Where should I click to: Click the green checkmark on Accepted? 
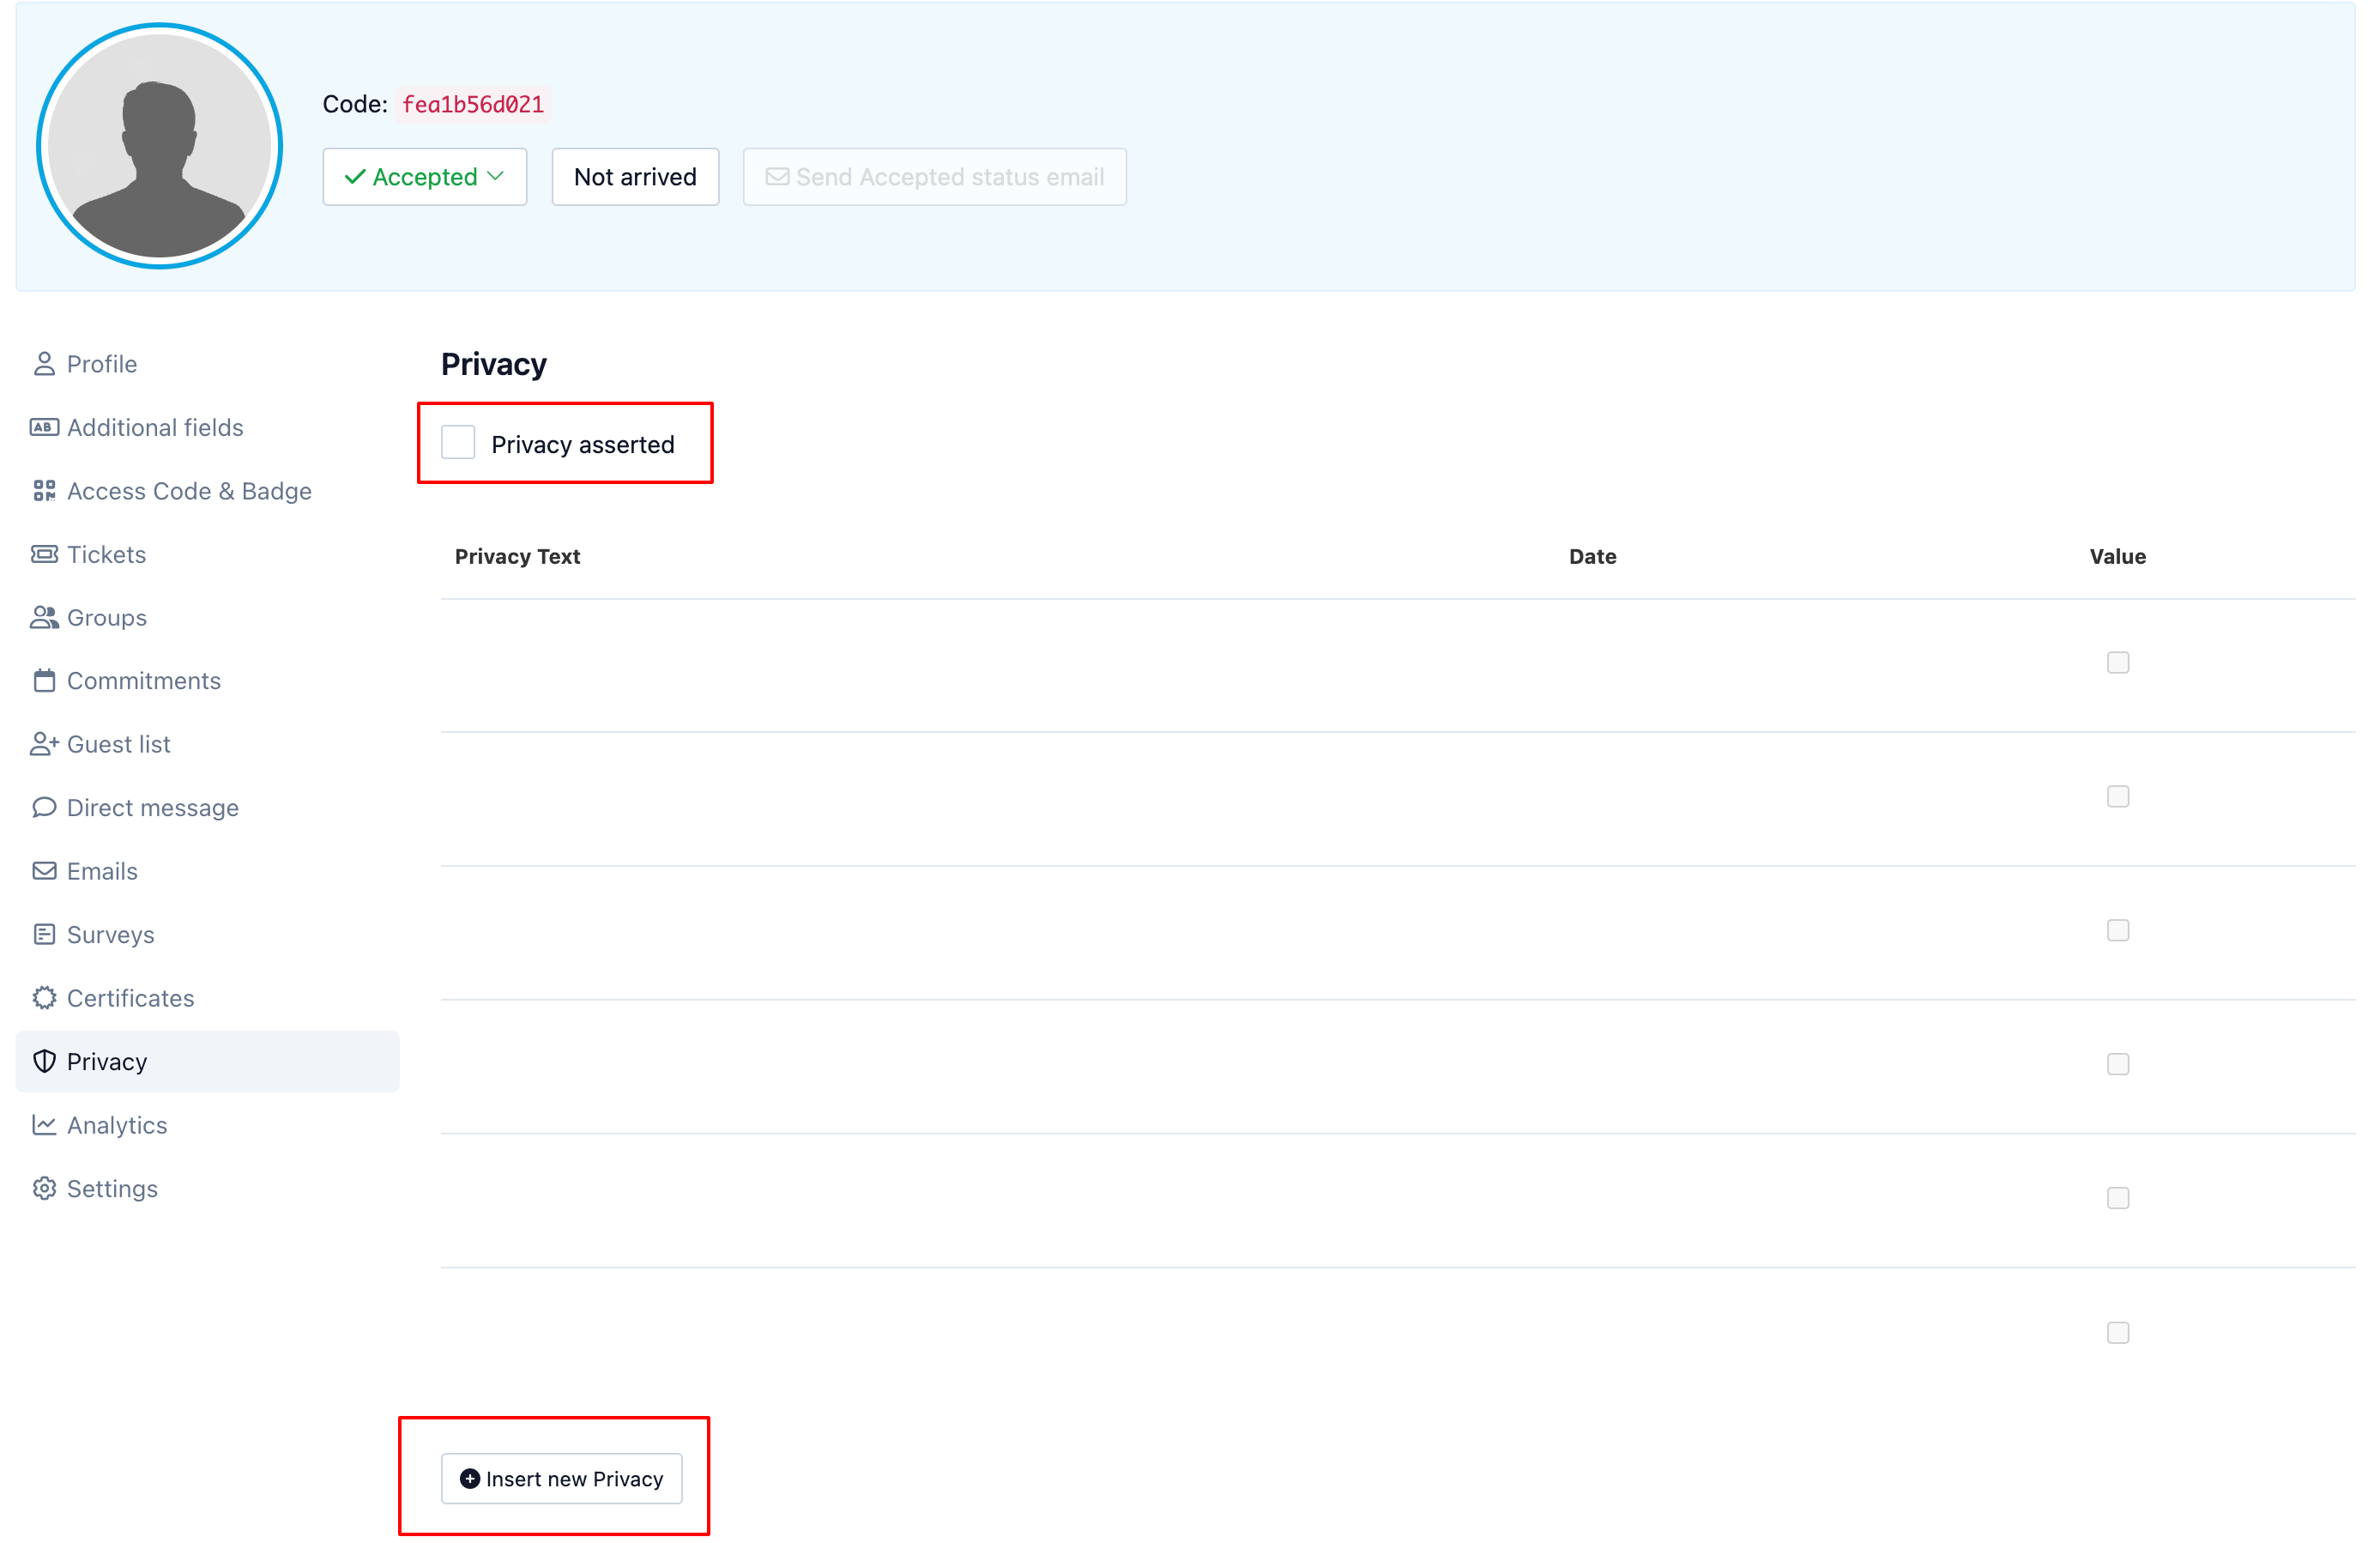click(355, 177)
